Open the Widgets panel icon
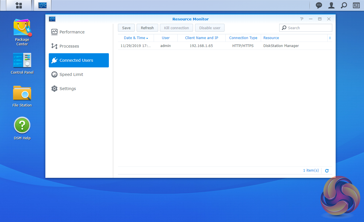The height and width of the screenshot is (222, 364). [356, 5]
